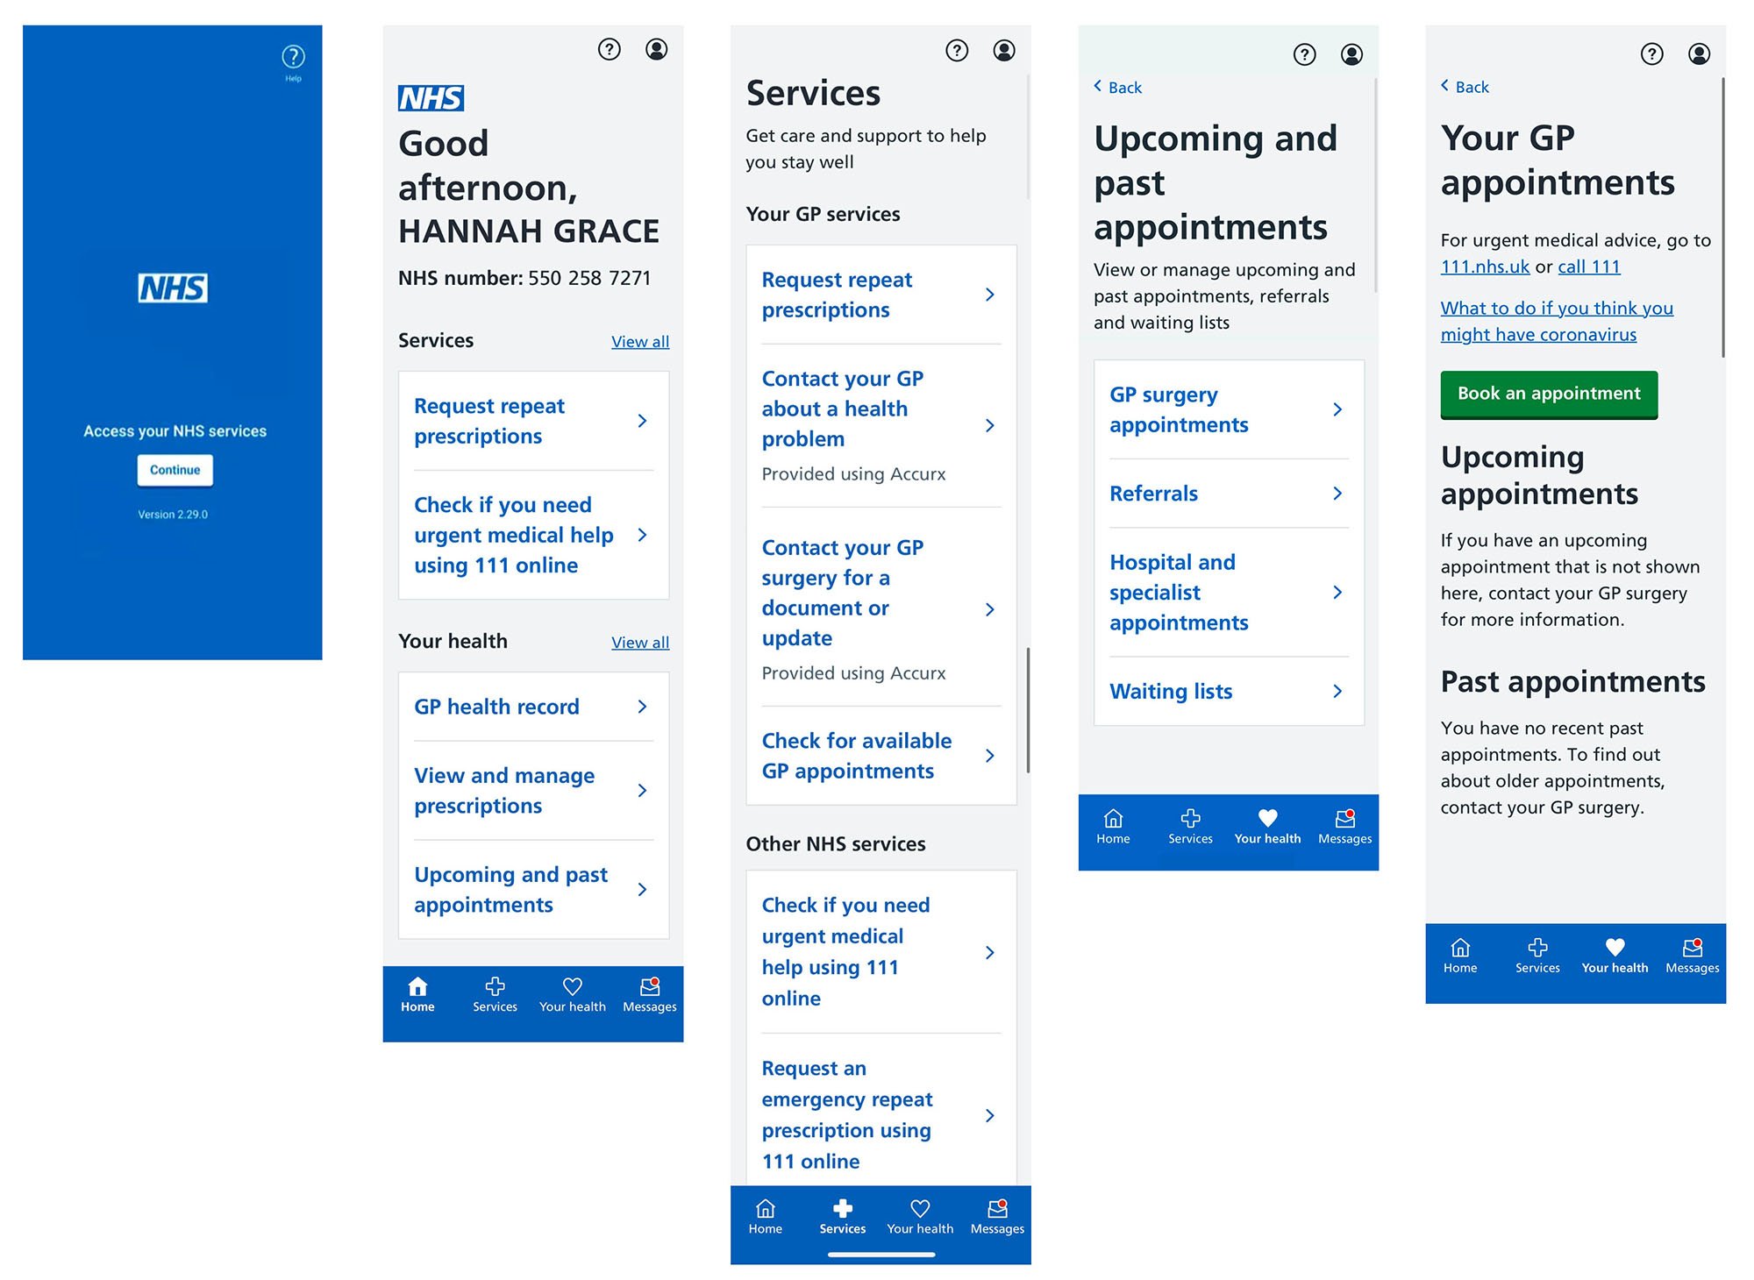Viewport: 1754px width, 1280px height.
Task: Open the Messages envelope icon below the Good afternoon screen
Action: pyautogui.click(x=650, y=987)
